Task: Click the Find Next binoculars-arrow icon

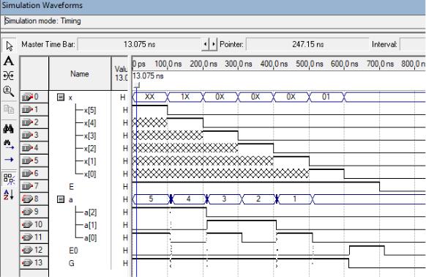Action: pos(9,144)
